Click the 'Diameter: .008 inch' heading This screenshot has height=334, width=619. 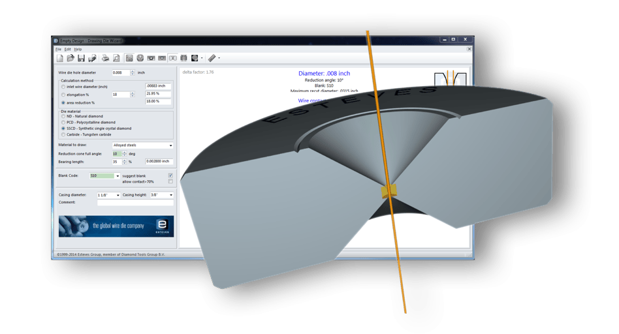tap(324, 73)
